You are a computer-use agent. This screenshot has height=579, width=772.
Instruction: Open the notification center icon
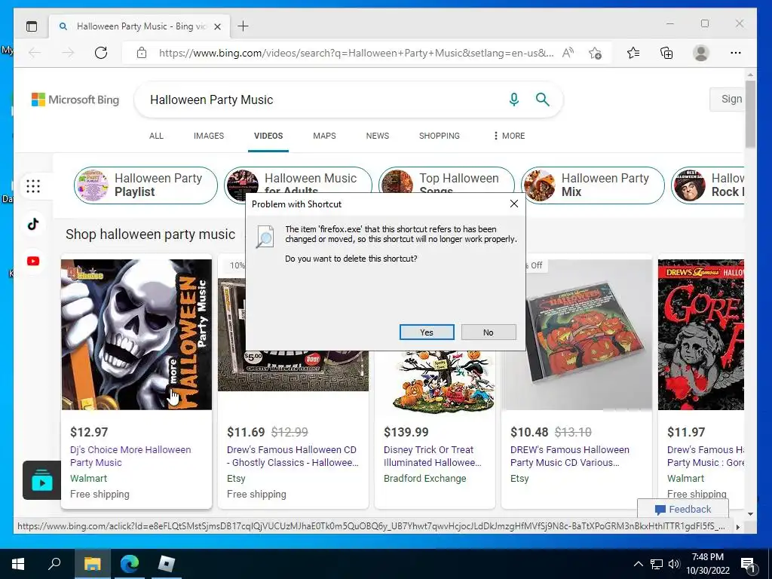click(x=749, y=564)
